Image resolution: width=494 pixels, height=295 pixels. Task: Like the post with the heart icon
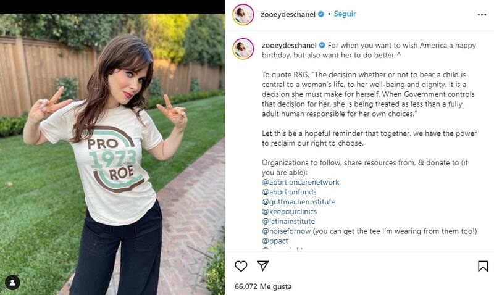pyautogui.click(x=241, y=266)
